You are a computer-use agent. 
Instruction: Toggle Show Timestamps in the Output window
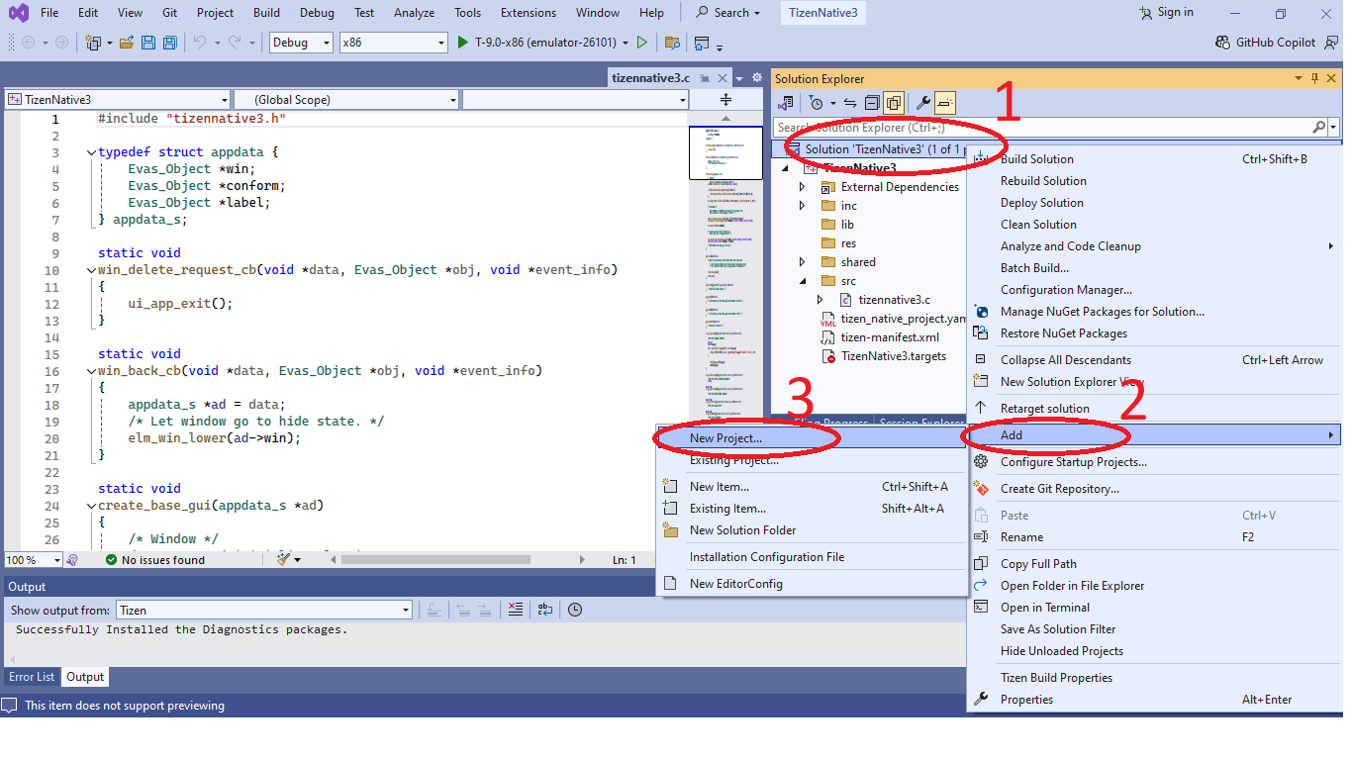[x=574, y=610]
